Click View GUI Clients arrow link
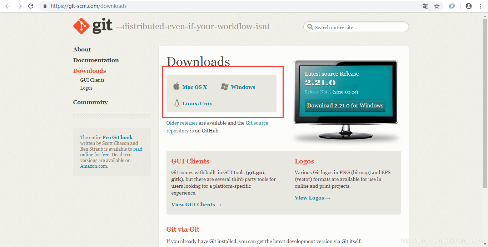The height and width of the screenshot is (247, 488). (x=196, y=205)
